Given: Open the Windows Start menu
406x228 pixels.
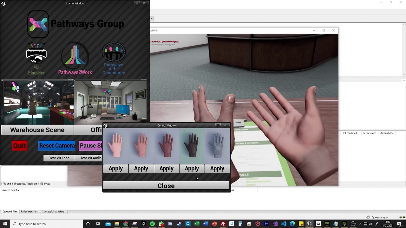Looking at the screenshot, I should click(x=5, y=224).
